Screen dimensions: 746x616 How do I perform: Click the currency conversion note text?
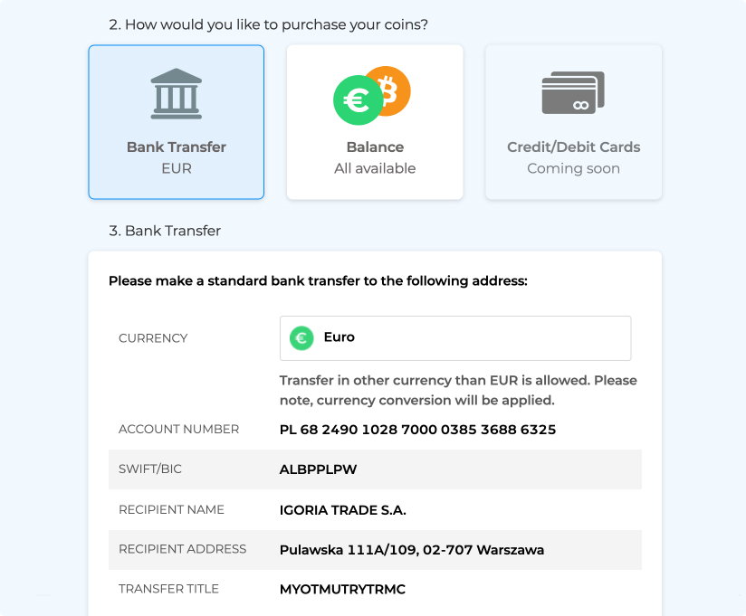[x=458, y=390]
